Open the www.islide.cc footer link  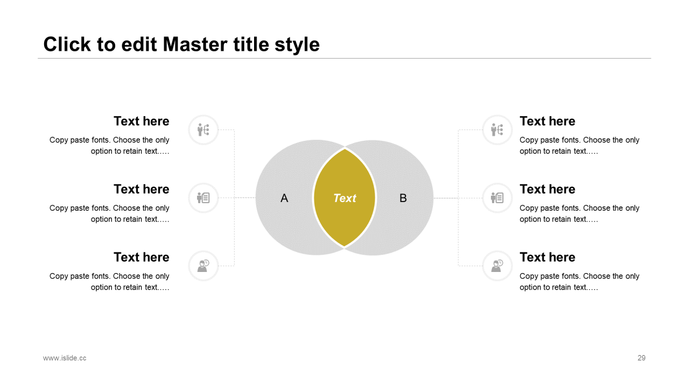(x=65, y=358)
